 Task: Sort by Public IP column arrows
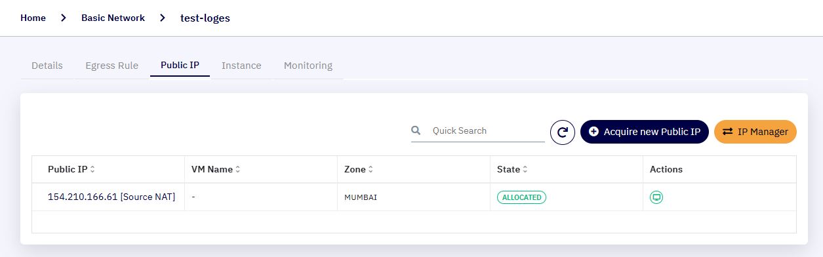point(92,169)
